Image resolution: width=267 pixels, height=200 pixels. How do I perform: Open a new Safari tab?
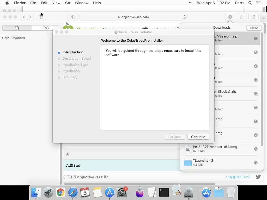[x=264, y=18]
